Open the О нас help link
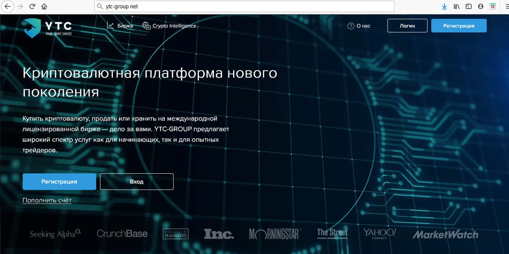Viewport: 509px width, 254px height. coord(359,26)
